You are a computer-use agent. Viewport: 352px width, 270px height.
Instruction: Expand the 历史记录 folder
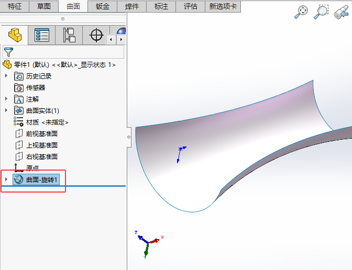pos(6,76)
